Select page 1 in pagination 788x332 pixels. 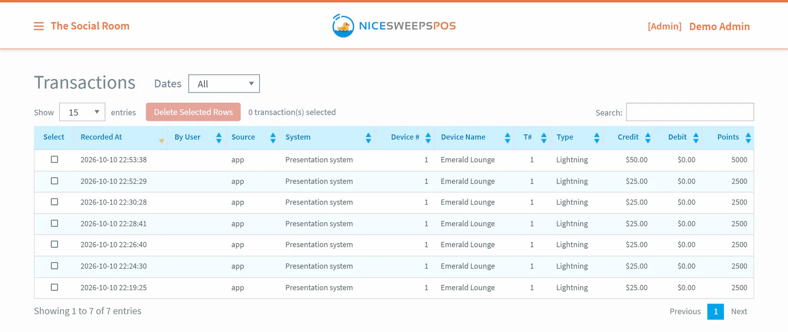point(716,311)
